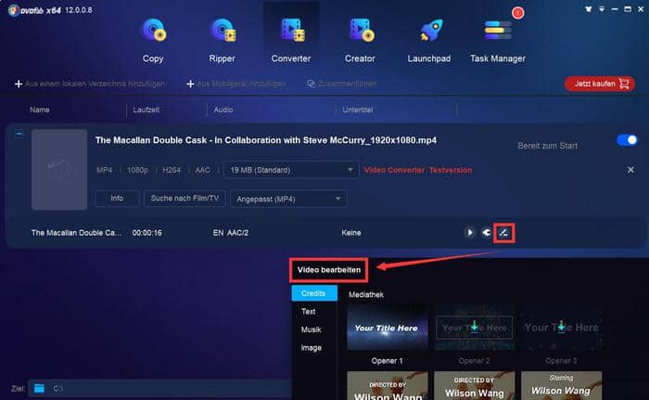The image size is (649, 400).
Task: Click 'Suche nach Film/TV' button
Action: pos(185,198)
